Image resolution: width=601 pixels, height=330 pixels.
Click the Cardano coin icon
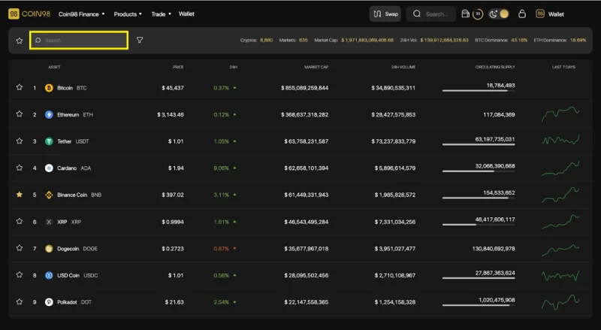tap(49, 168)
